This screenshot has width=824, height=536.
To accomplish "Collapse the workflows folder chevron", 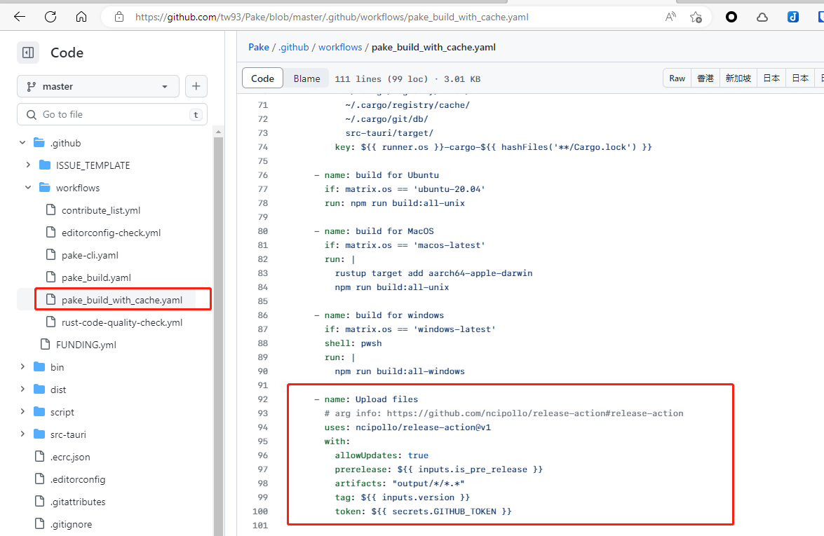I will 28,187.
